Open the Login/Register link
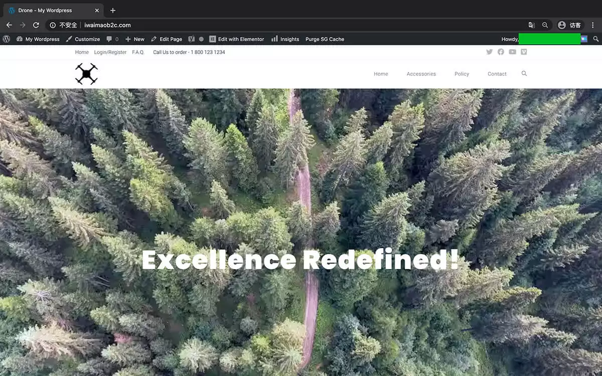The width and height of the screenshot is (602, 376). [x=110, y=52]
